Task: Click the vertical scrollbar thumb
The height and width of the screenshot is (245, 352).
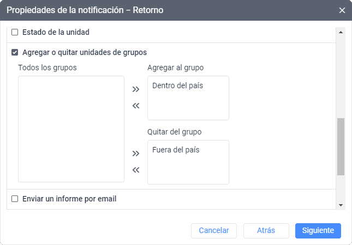Action: [341, 146]
